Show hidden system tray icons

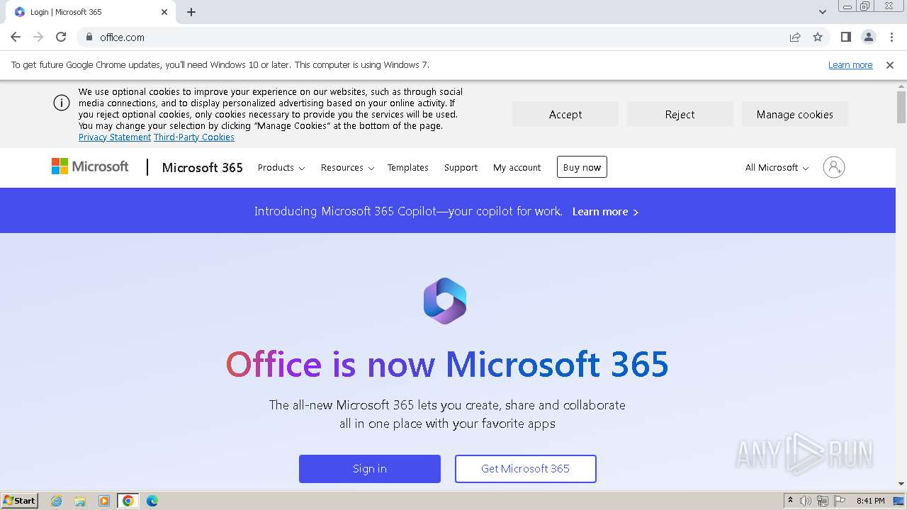point(790,501)
